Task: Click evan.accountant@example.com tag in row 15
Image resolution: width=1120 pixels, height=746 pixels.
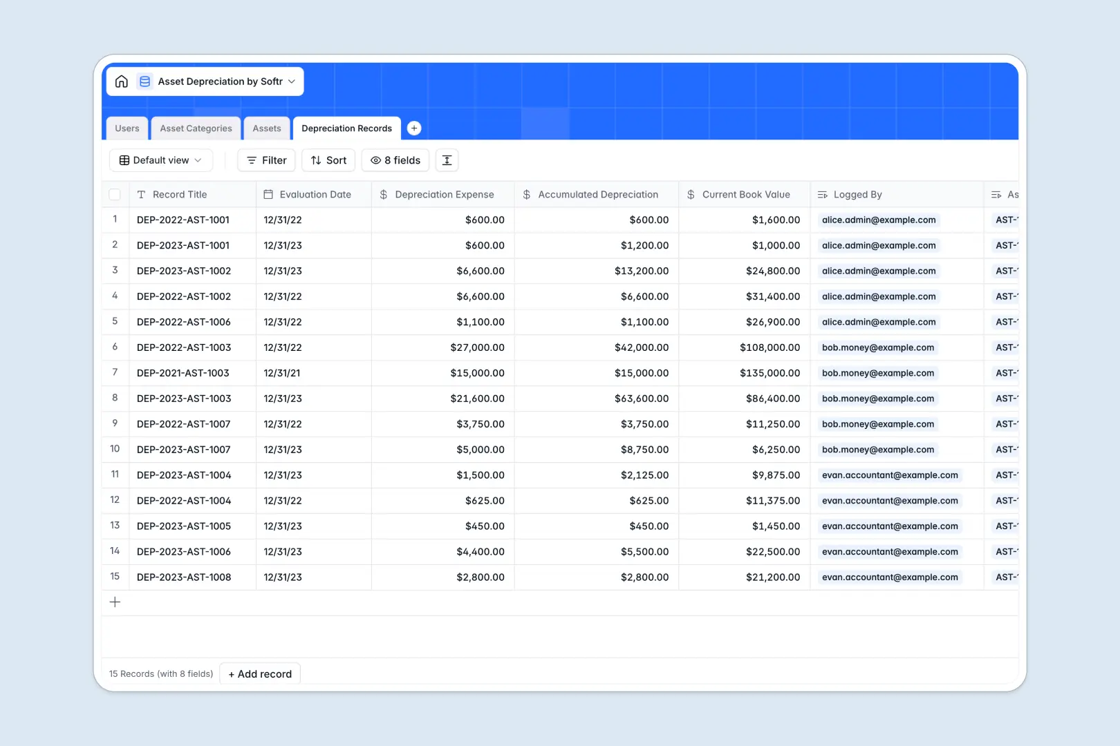Action: coord(890,578)
